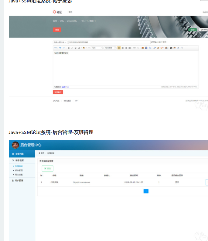Click the redo arrow in the editor toolbar
Viewport: 208px width, 241px height.
[x=64, y=48]
